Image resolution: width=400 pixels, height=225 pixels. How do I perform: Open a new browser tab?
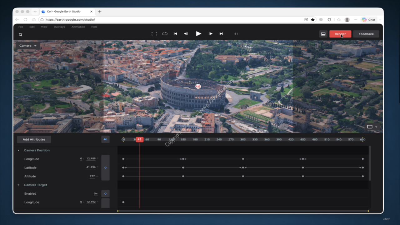click(100, 12)
